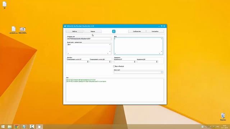Maximize the VkNotify window
The height and width of the screenshot is (129, 230).
(162, 26)
